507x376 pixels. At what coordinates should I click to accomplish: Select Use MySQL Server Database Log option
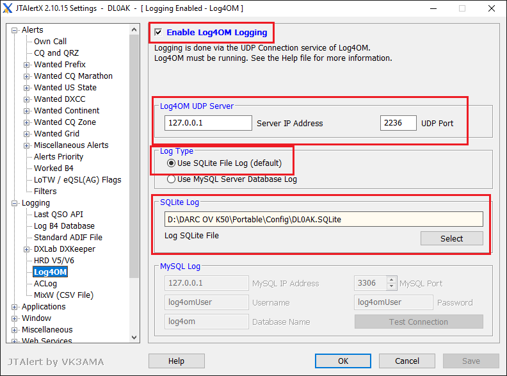click(171, 179)
